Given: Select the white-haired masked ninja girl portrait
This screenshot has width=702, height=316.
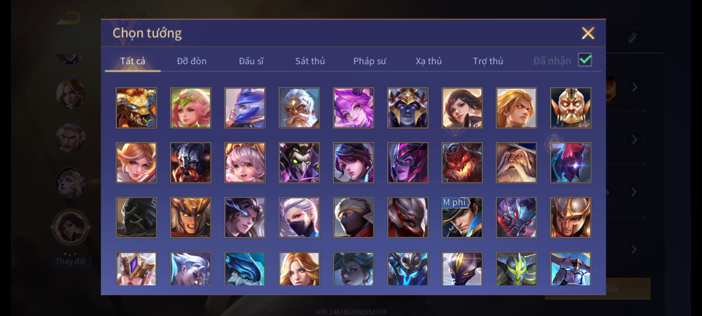Looking at the screenshot, I should pos(299,217).
